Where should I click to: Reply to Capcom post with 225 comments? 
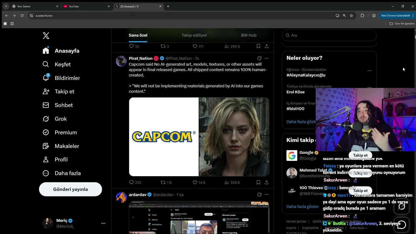[132, 182]
